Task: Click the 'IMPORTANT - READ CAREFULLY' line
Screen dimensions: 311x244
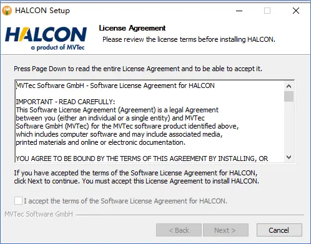Action: tap(66, 102)
